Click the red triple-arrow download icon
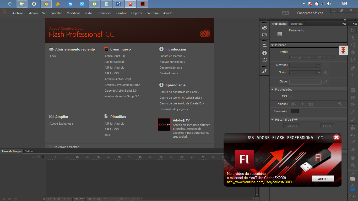Viewport: 358px width, 201px height. pyautogui.click(x=343, y=50)
